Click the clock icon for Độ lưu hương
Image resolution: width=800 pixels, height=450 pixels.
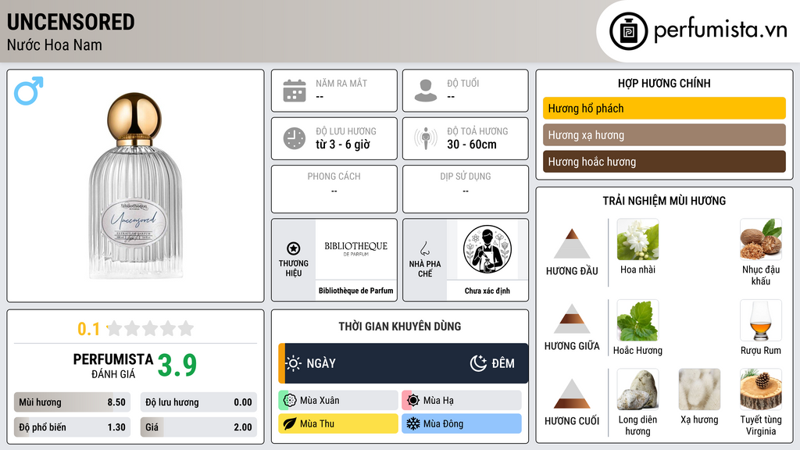[295, 138]
